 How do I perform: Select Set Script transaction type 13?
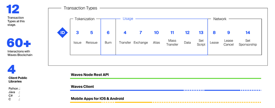point(201,38)
